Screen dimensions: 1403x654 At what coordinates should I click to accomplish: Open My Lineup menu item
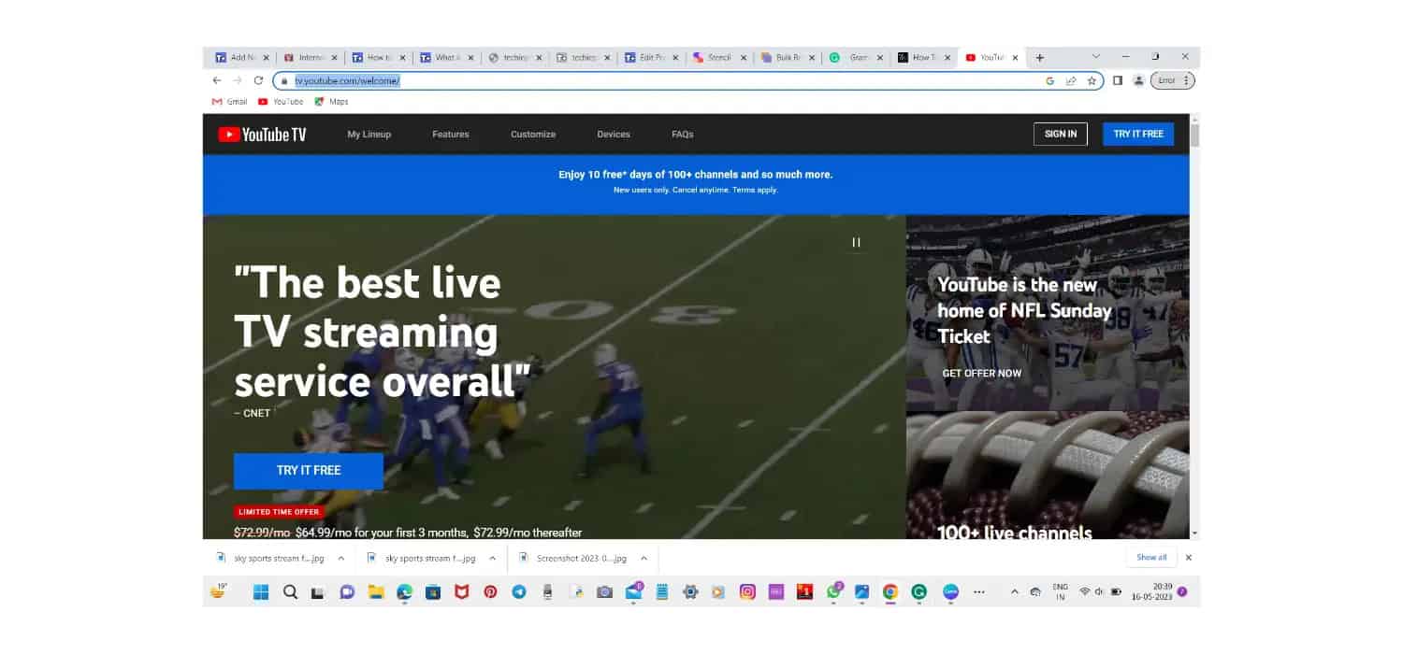[369, 135]
